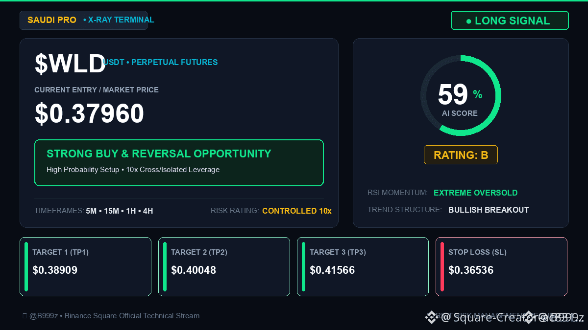Click the green bar on Target 1 card
Viewport: 588px width, 330px height.
point(26,266)
